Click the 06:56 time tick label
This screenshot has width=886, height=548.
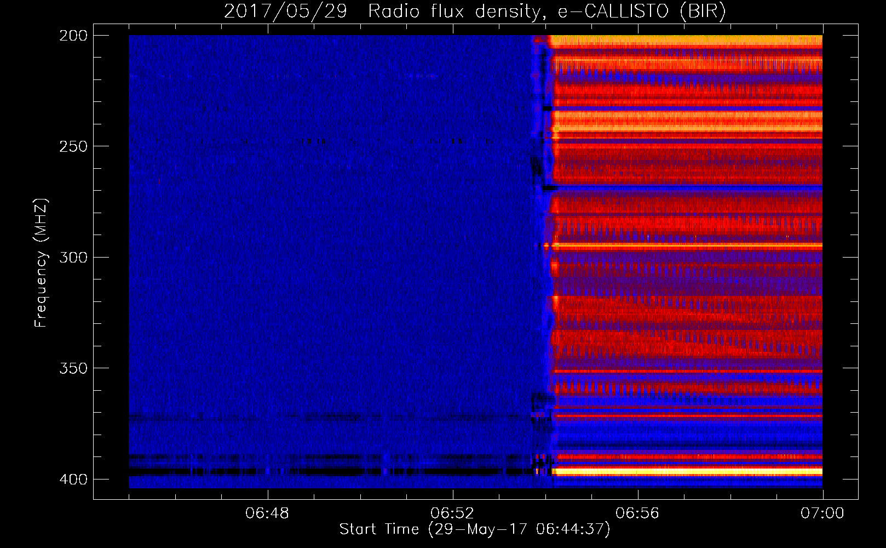[637, 513]
